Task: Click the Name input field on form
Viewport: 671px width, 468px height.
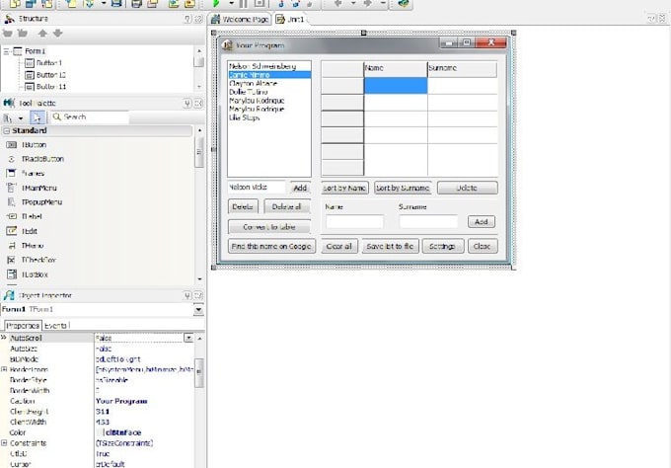Action: (354, 221)
